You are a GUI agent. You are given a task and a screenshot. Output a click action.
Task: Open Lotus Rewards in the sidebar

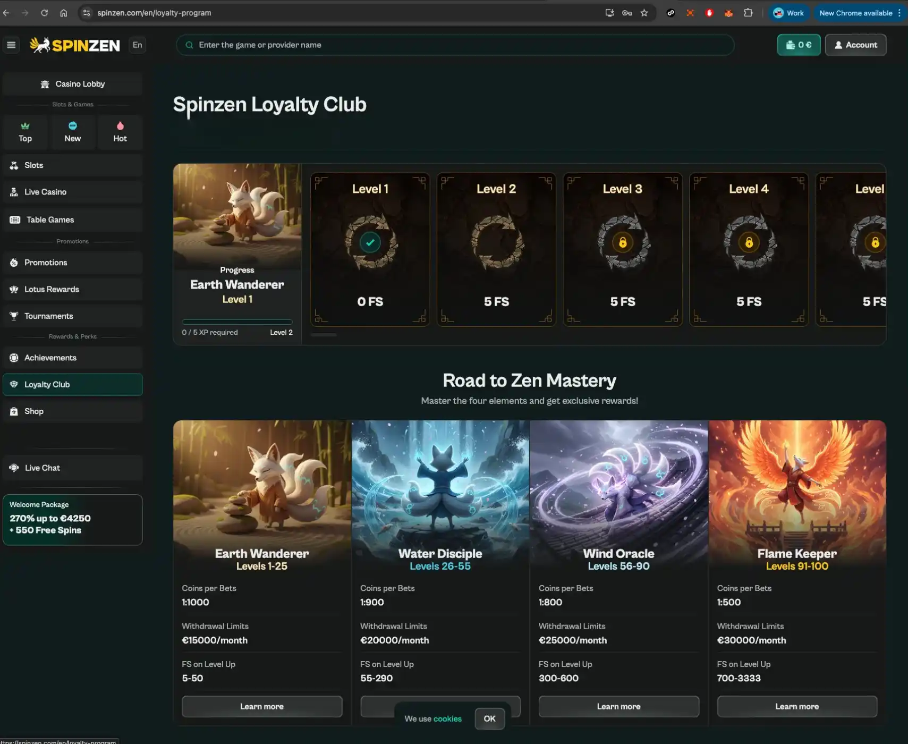click(x=73, y=289)
